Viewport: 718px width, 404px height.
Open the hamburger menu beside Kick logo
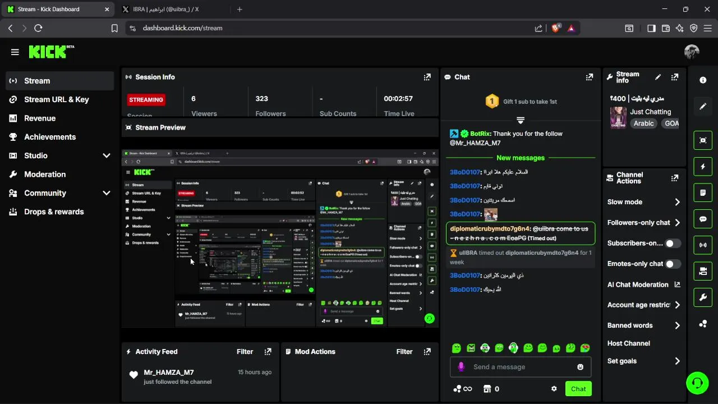coord(15,52)
